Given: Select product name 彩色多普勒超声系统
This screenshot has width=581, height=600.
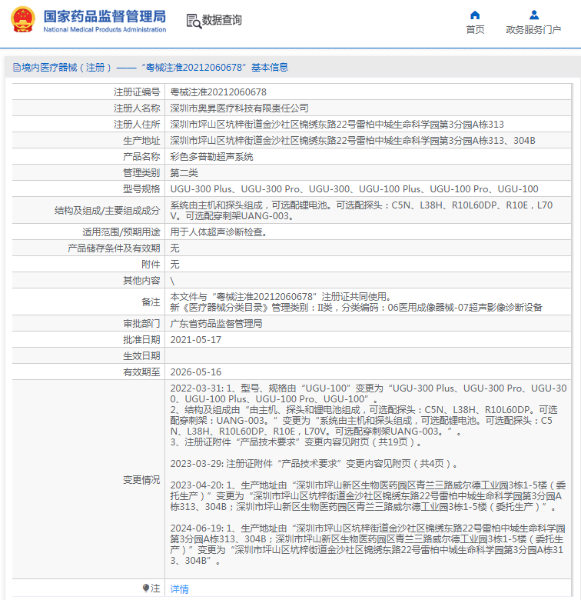Looking at the screenshot, I should (211, 156).
